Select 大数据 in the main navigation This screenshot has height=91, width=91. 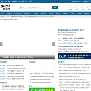[x=72, y=14]
